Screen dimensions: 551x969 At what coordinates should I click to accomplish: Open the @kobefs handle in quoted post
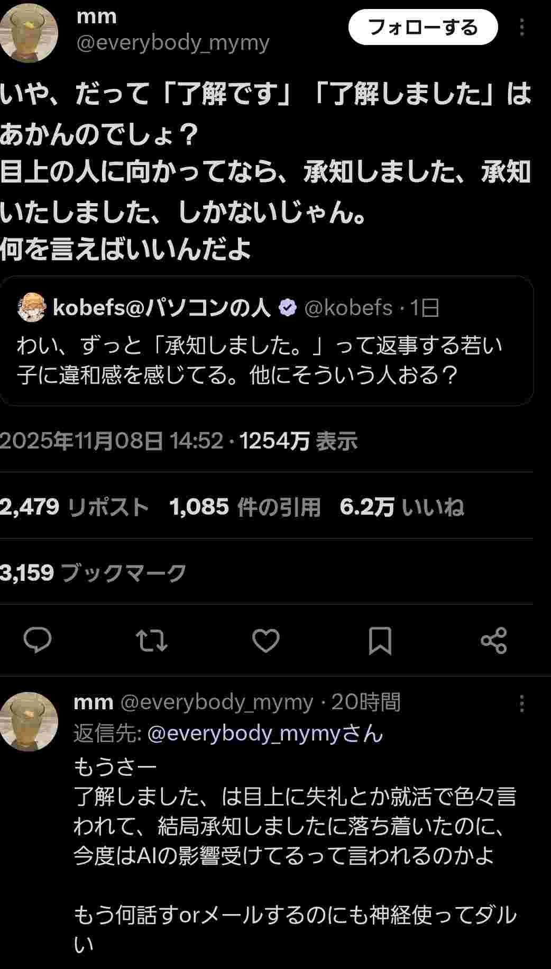(348, 308)
